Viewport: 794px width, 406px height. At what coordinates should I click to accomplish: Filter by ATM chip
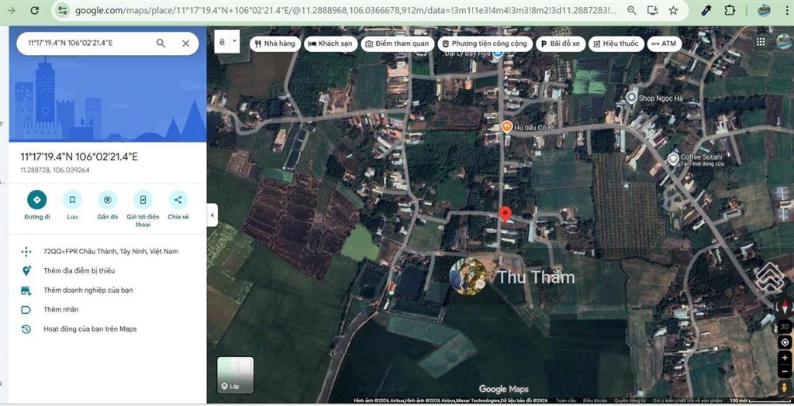click(x=665, y=43)
